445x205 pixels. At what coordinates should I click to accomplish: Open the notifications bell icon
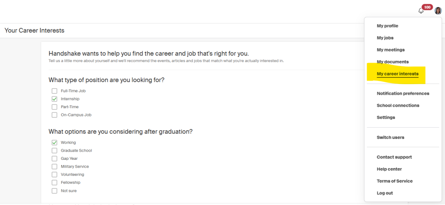click(x=421, y=11)
